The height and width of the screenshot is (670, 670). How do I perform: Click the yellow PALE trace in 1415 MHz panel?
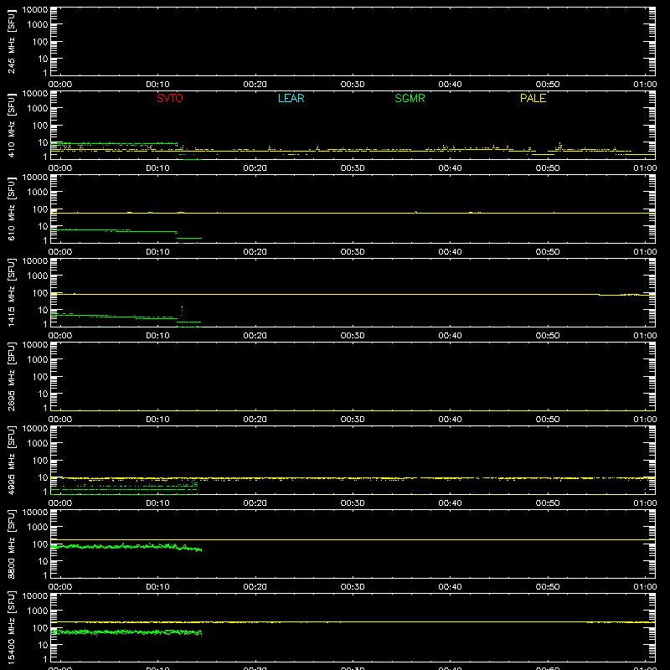[x=353, y=295]
